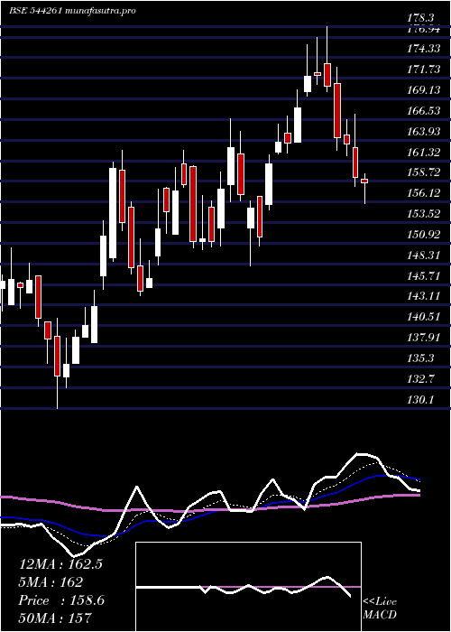Image resolution: width=451 pixels, height=632 pixels.
Task: Click the 50MA : 157 readout
Action: click(55, 618)
